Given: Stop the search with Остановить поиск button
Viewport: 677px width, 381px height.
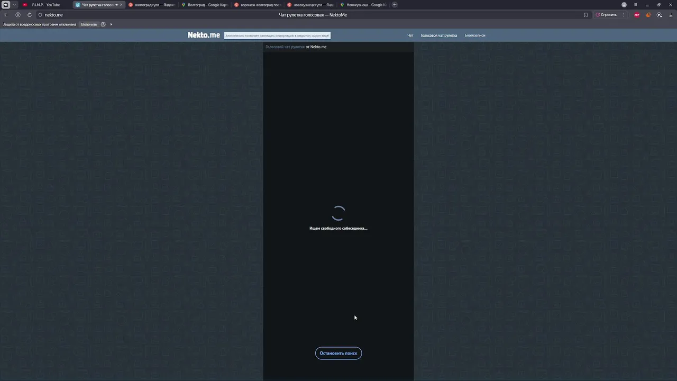Looking at the screenshot, I should [338, 353].
